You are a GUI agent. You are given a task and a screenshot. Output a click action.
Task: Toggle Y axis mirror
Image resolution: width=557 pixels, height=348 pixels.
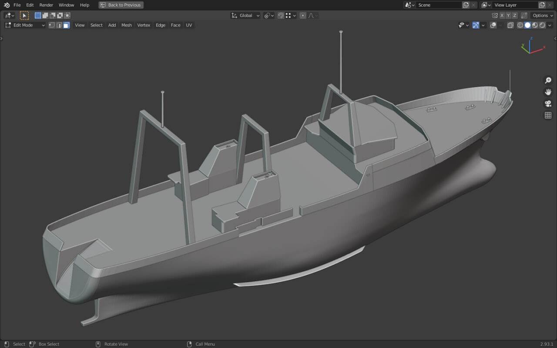click(x=508, y=15)
